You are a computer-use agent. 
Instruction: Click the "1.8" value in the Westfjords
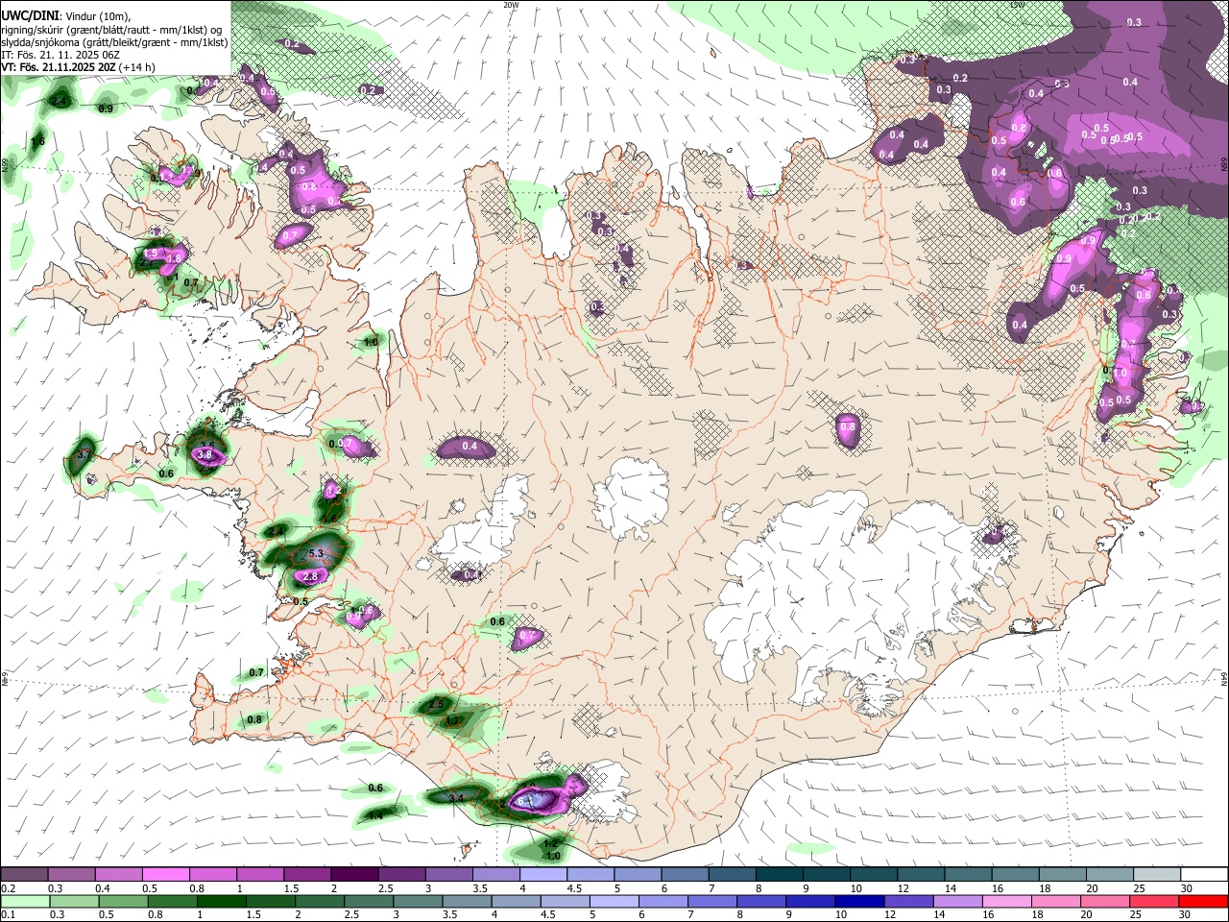174,258
